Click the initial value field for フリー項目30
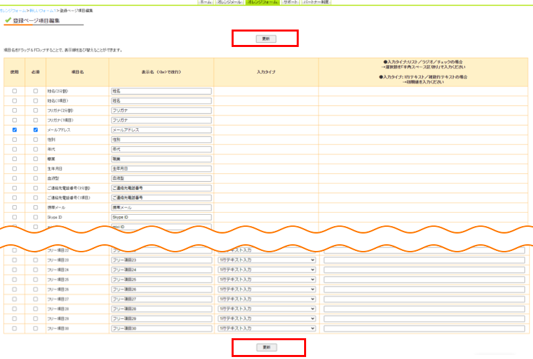This screenshot has height=359, width=533. (424, 328)
